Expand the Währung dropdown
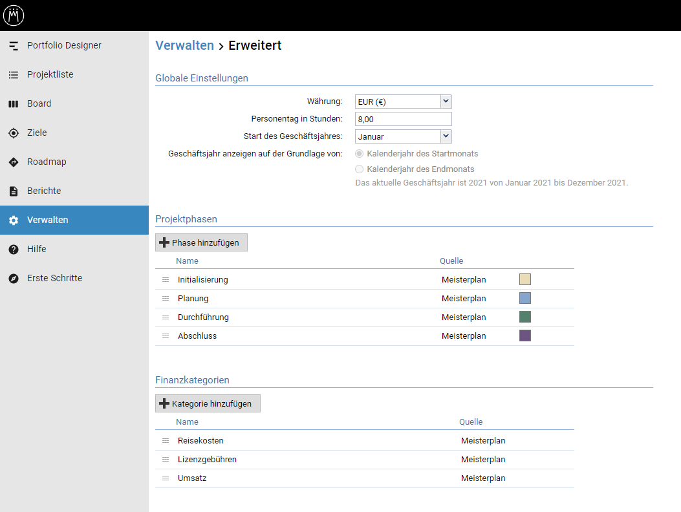 tap(445, 101)
